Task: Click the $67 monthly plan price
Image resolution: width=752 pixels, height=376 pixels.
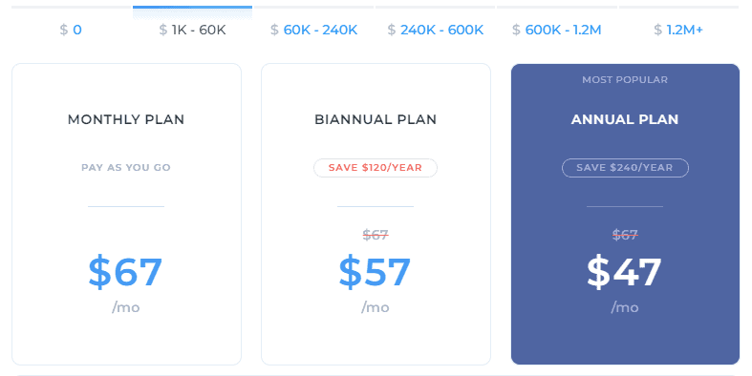Action: [x=125, y=272]
